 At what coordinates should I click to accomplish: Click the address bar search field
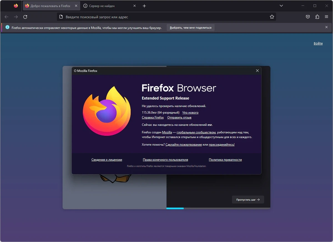click(167, 17)
